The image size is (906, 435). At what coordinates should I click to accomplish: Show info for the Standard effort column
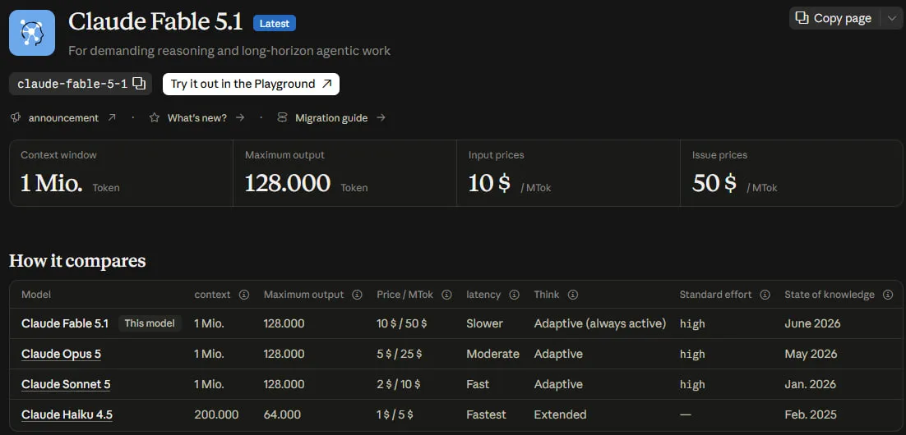(x=765, y=295)
